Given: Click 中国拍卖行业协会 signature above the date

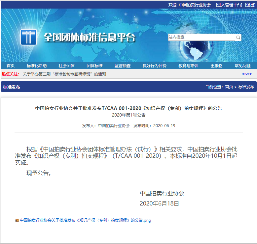Looking at the screenshot, I should [x=162, y=193].
